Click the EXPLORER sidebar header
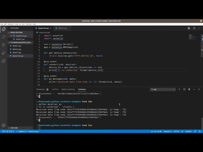This screenshot has height=152, width=203. (x=14, y=28)
